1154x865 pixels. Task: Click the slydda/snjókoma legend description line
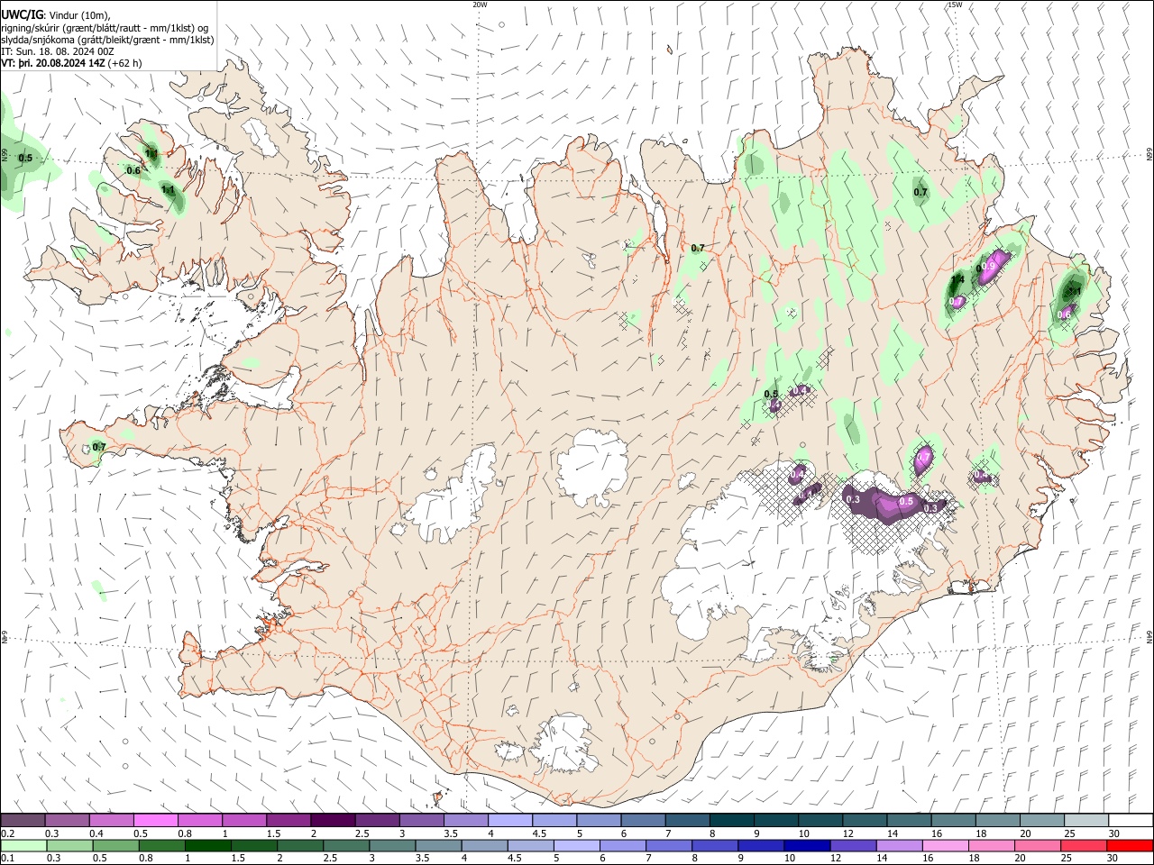107,39
